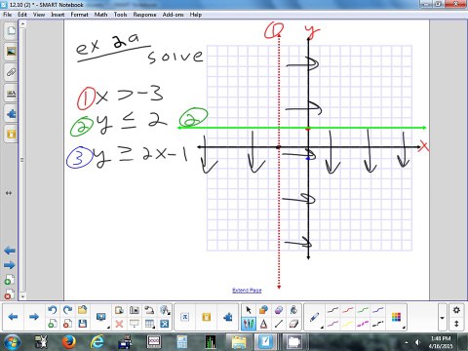Save the notebook file
The height and width of the screenshot is (351, 468).
[x=83, y=324]
